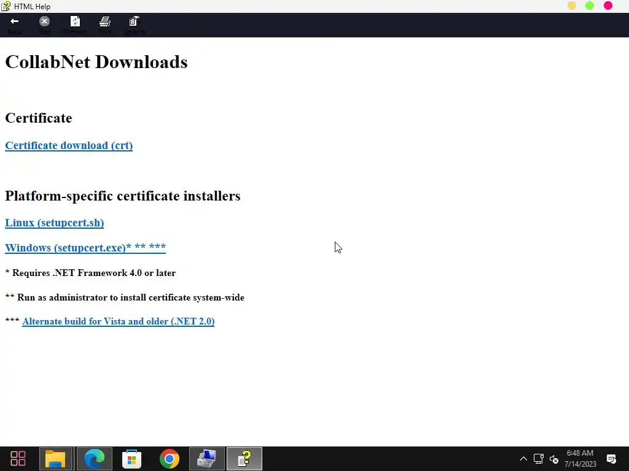This screenshot has height=471, width=629.
Task: Refresh the help page
Action: [75, 25]
